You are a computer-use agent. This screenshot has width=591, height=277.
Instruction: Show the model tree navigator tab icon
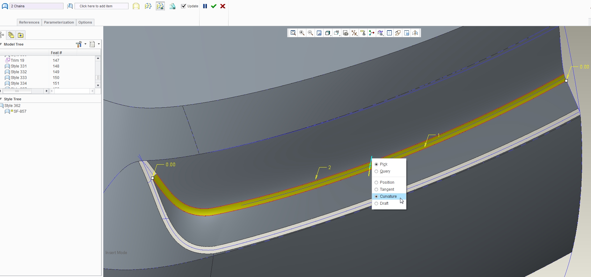pos(2,35)
